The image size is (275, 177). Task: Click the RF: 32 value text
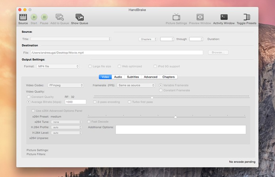tap(70, 97)
